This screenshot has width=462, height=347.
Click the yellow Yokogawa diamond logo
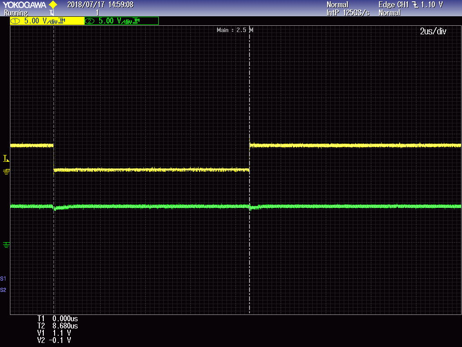pyautogui.click(x=53, y=5)
